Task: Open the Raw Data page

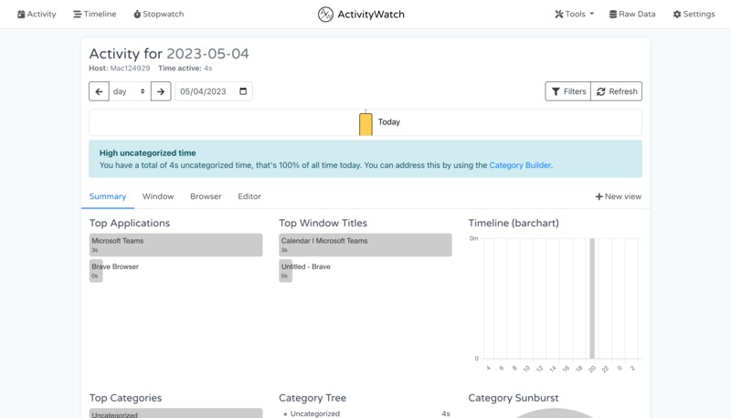Action: (x=632, y=14)
